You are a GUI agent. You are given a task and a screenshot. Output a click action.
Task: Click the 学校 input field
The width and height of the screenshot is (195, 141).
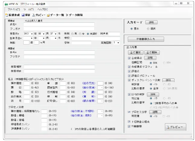(x=96, y=38)
